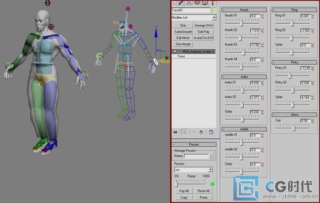Click the Reset All button

pyautogui.click(x=203, y=191)
